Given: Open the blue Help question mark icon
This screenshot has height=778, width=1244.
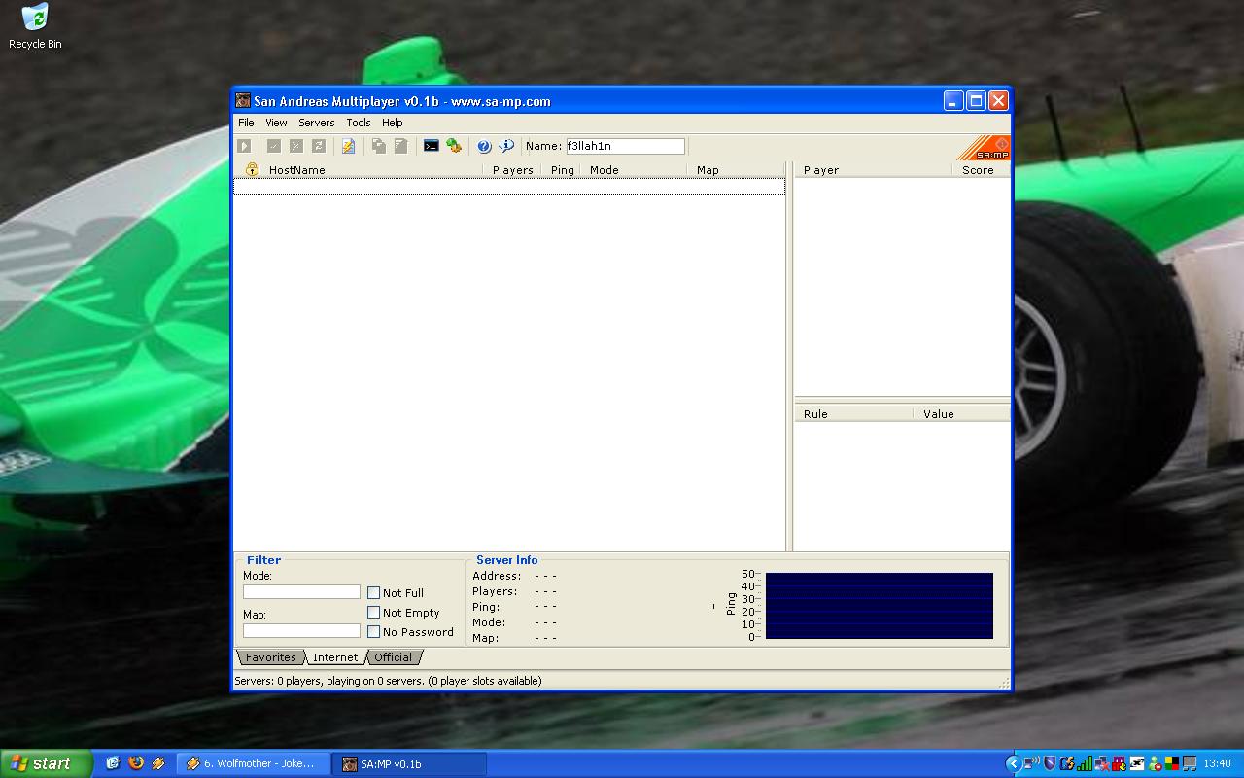Looking at the screenshot, I should click(x=484, y=146).
